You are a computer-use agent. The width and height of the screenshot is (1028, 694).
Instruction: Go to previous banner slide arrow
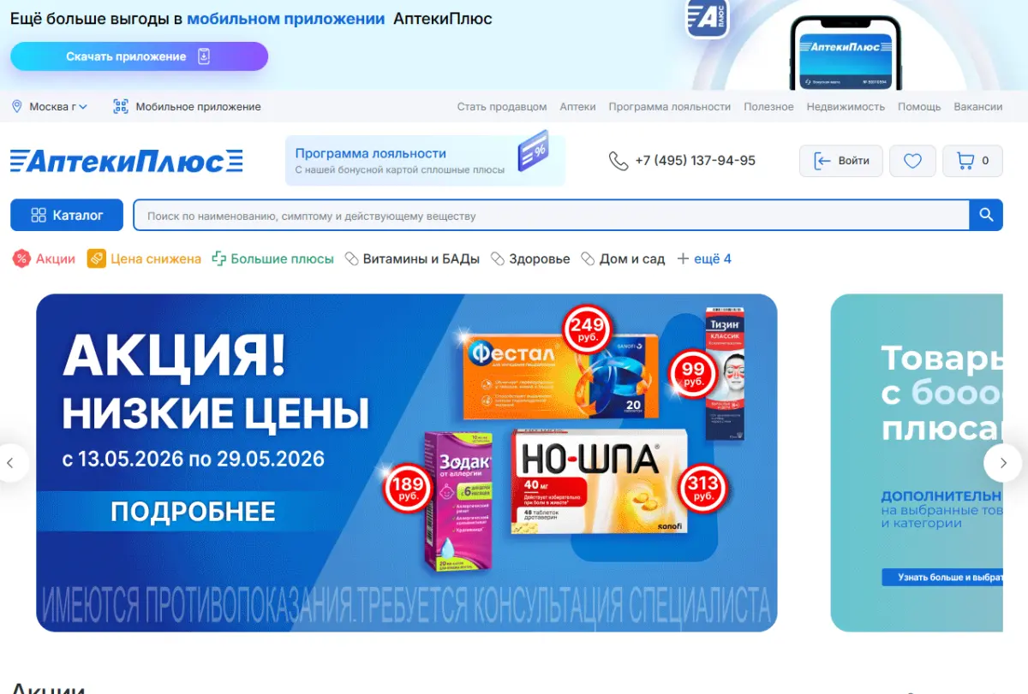click(x=10, y=463)
